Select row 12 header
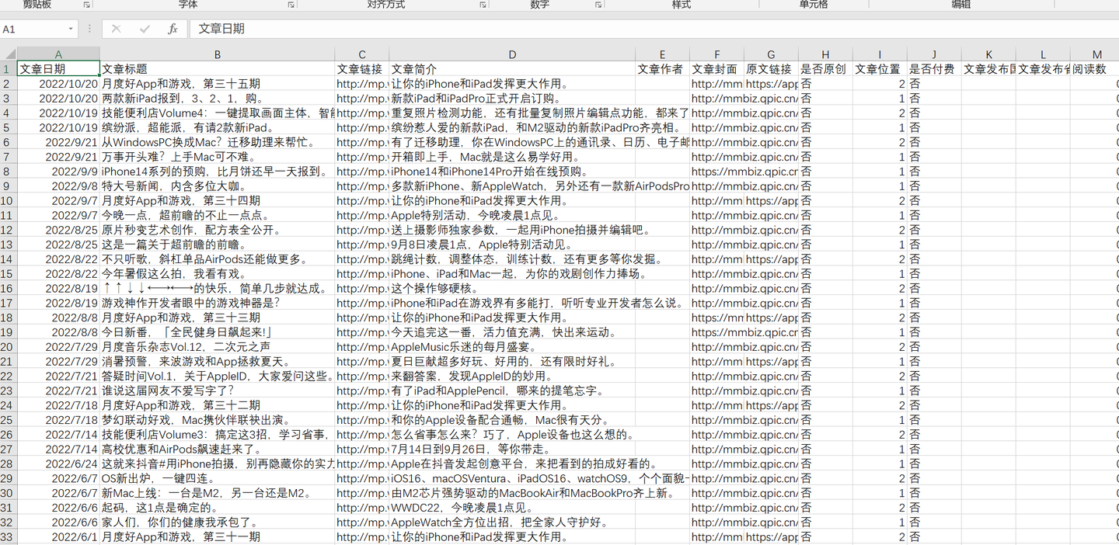Screen dimensions: 1119x545 coord(9,230)
